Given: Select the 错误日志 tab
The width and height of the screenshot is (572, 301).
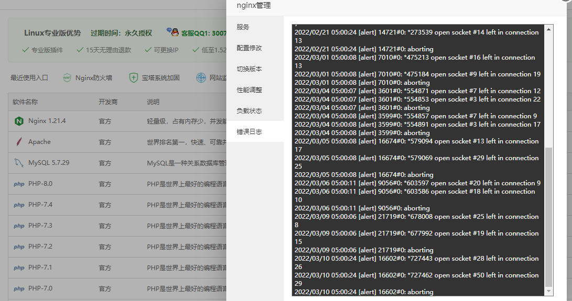Looking at the screenshot, I should (x=249, y=132).
